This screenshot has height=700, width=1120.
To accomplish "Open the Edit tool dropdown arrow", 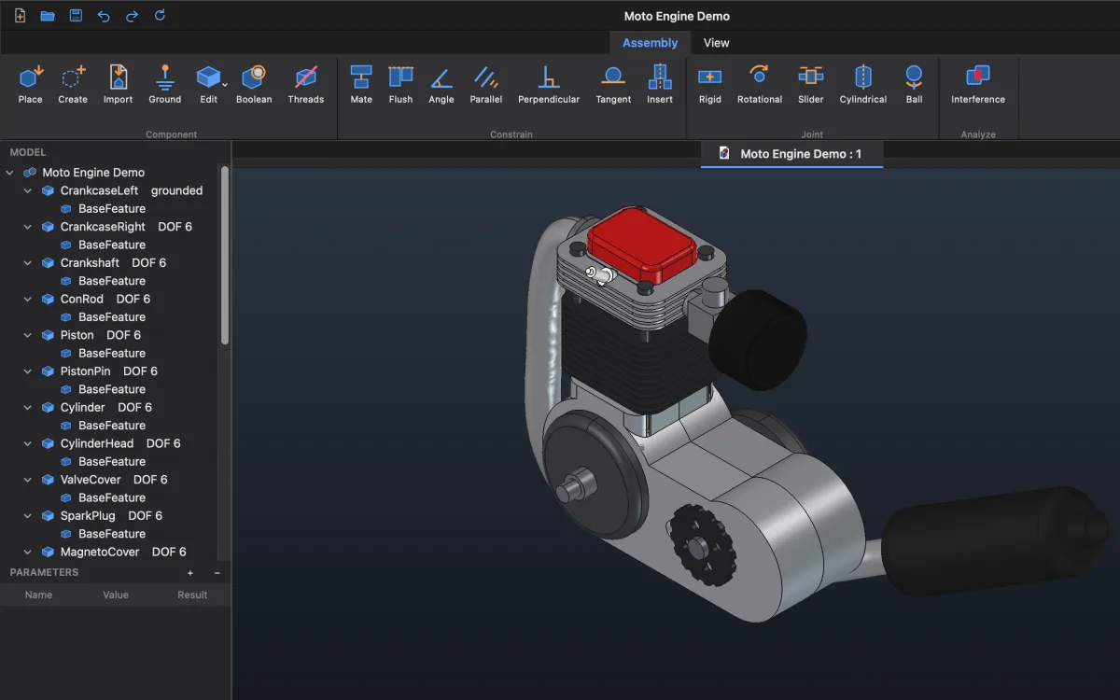I will click(x=225, y=85).
